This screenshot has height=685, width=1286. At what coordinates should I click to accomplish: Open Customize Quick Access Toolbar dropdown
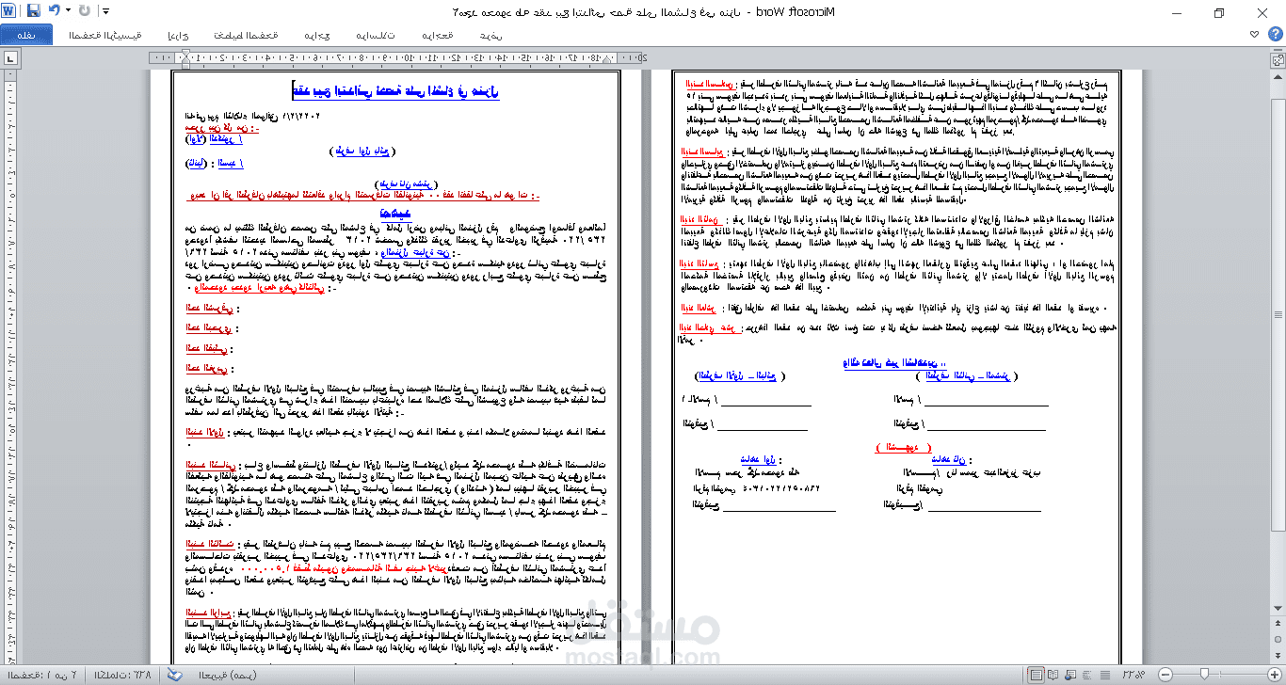click(x=105, y=11)
